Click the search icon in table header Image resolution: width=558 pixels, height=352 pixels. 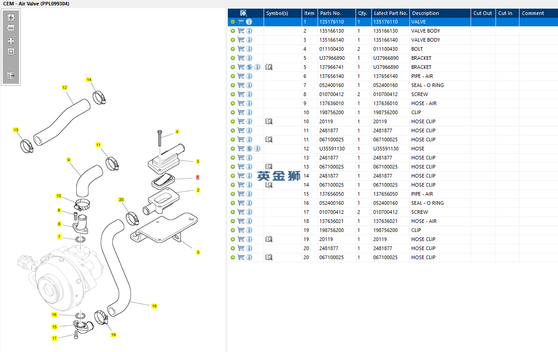pyautogui.click(x=243, y=13)
